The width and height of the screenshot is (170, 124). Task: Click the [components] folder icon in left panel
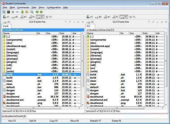click(4, 40)
